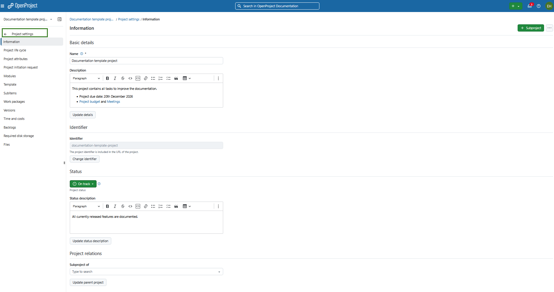Open Modules settings

click(x=32, y=76)
